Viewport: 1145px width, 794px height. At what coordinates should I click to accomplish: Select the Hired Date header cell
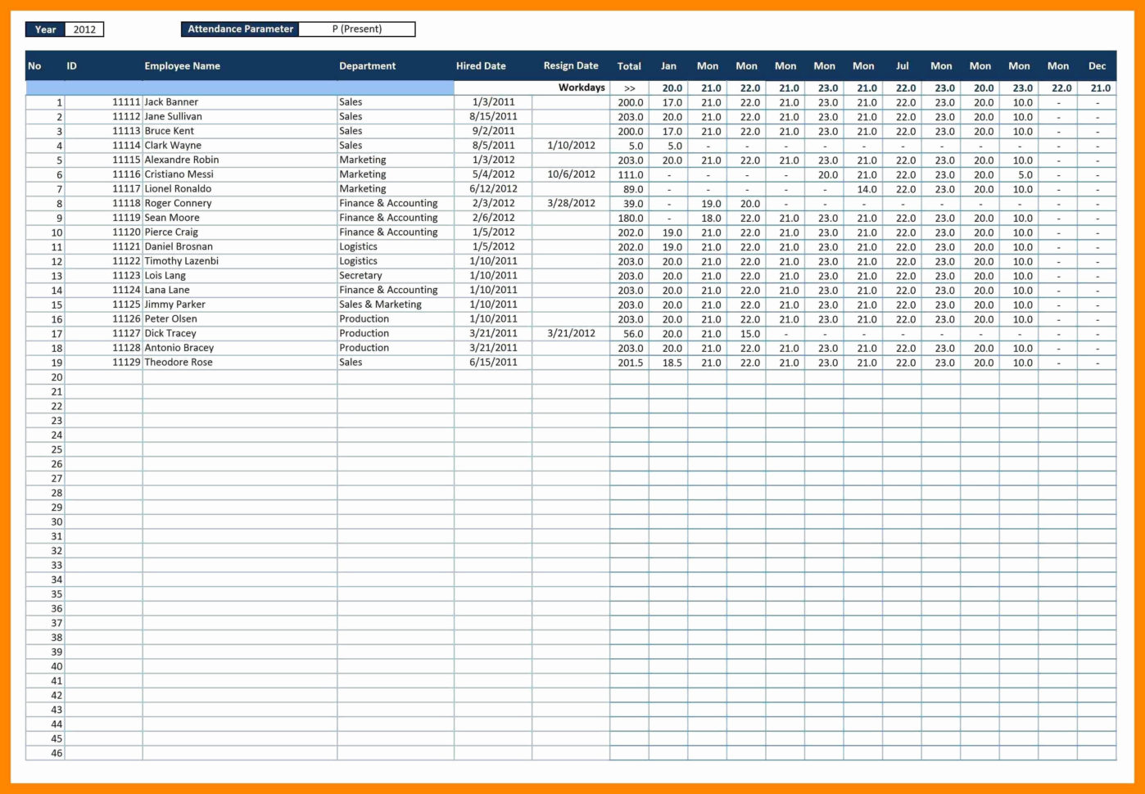point(481,65)
